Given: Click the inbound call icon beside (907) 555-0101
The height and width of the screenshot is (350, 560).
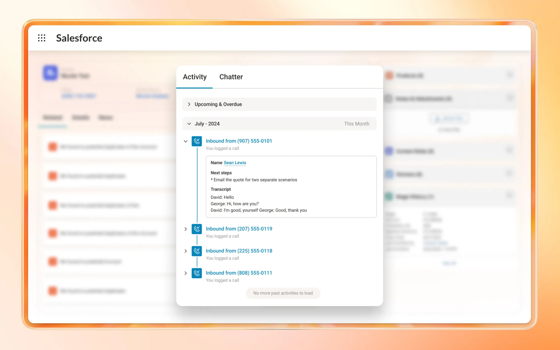Looking at the screenshot, I should tap(196, 141).
